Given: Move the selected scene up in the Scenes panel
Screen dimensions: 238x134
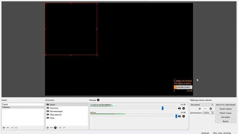Looking at the screenshot, I should 12,128.
